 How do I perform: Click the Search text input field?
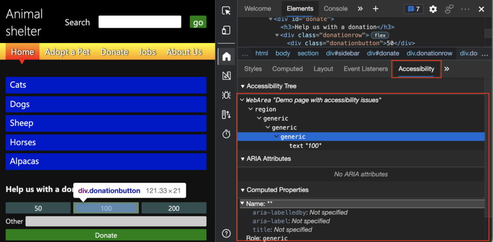click(140, 22)
